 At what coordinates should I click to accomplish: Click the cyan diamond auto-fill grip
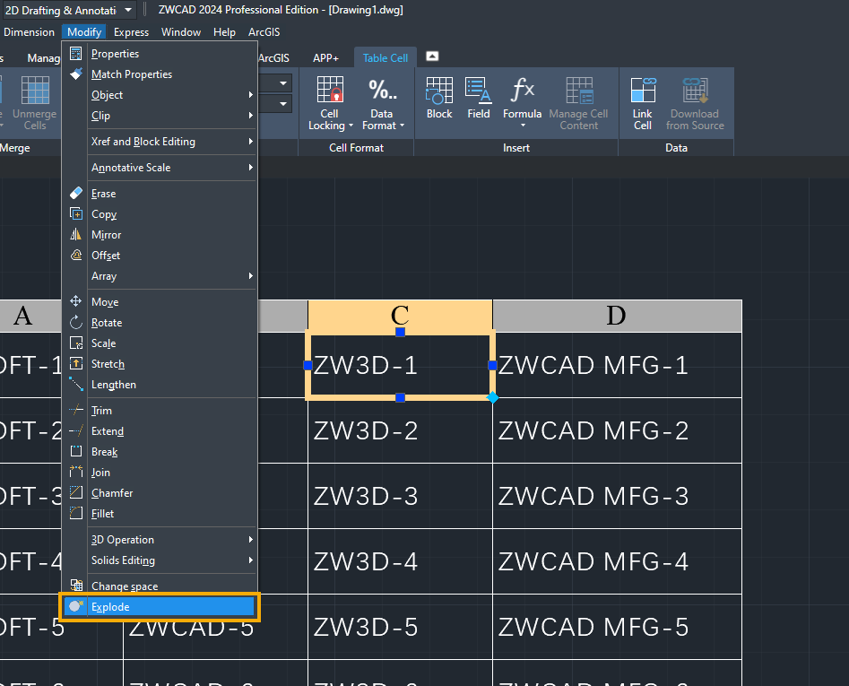pos(492,398)
